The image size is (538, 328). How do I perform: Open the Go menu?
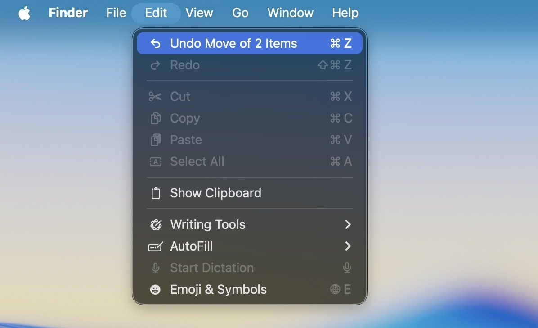(x=240, y=13)
